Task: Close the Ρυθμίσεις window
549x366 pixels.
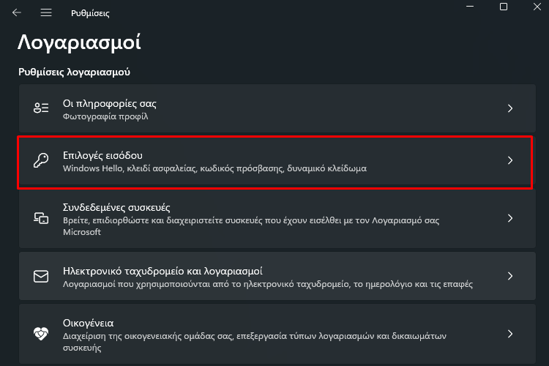Action: 537,7
